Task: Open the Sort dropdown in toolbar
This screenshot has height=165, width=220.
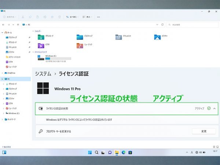Action: (x=72, y=17)
